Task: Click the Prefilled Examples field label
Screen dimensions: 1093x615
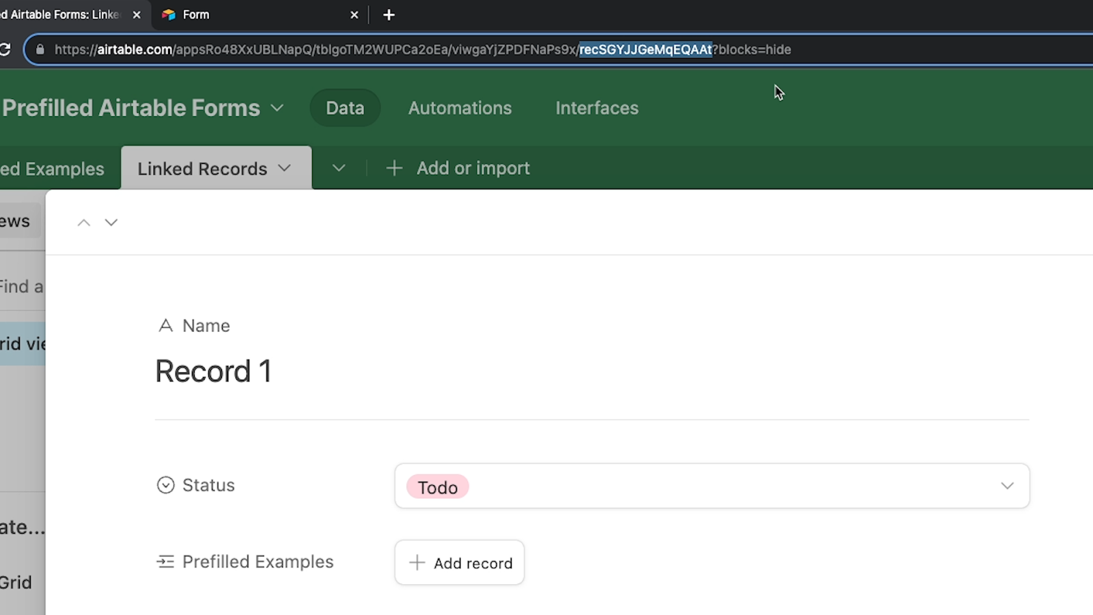Action: [x=258, y=562]
